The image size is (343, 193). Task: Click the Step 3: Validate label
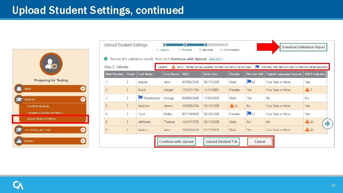tap(116, 67)
